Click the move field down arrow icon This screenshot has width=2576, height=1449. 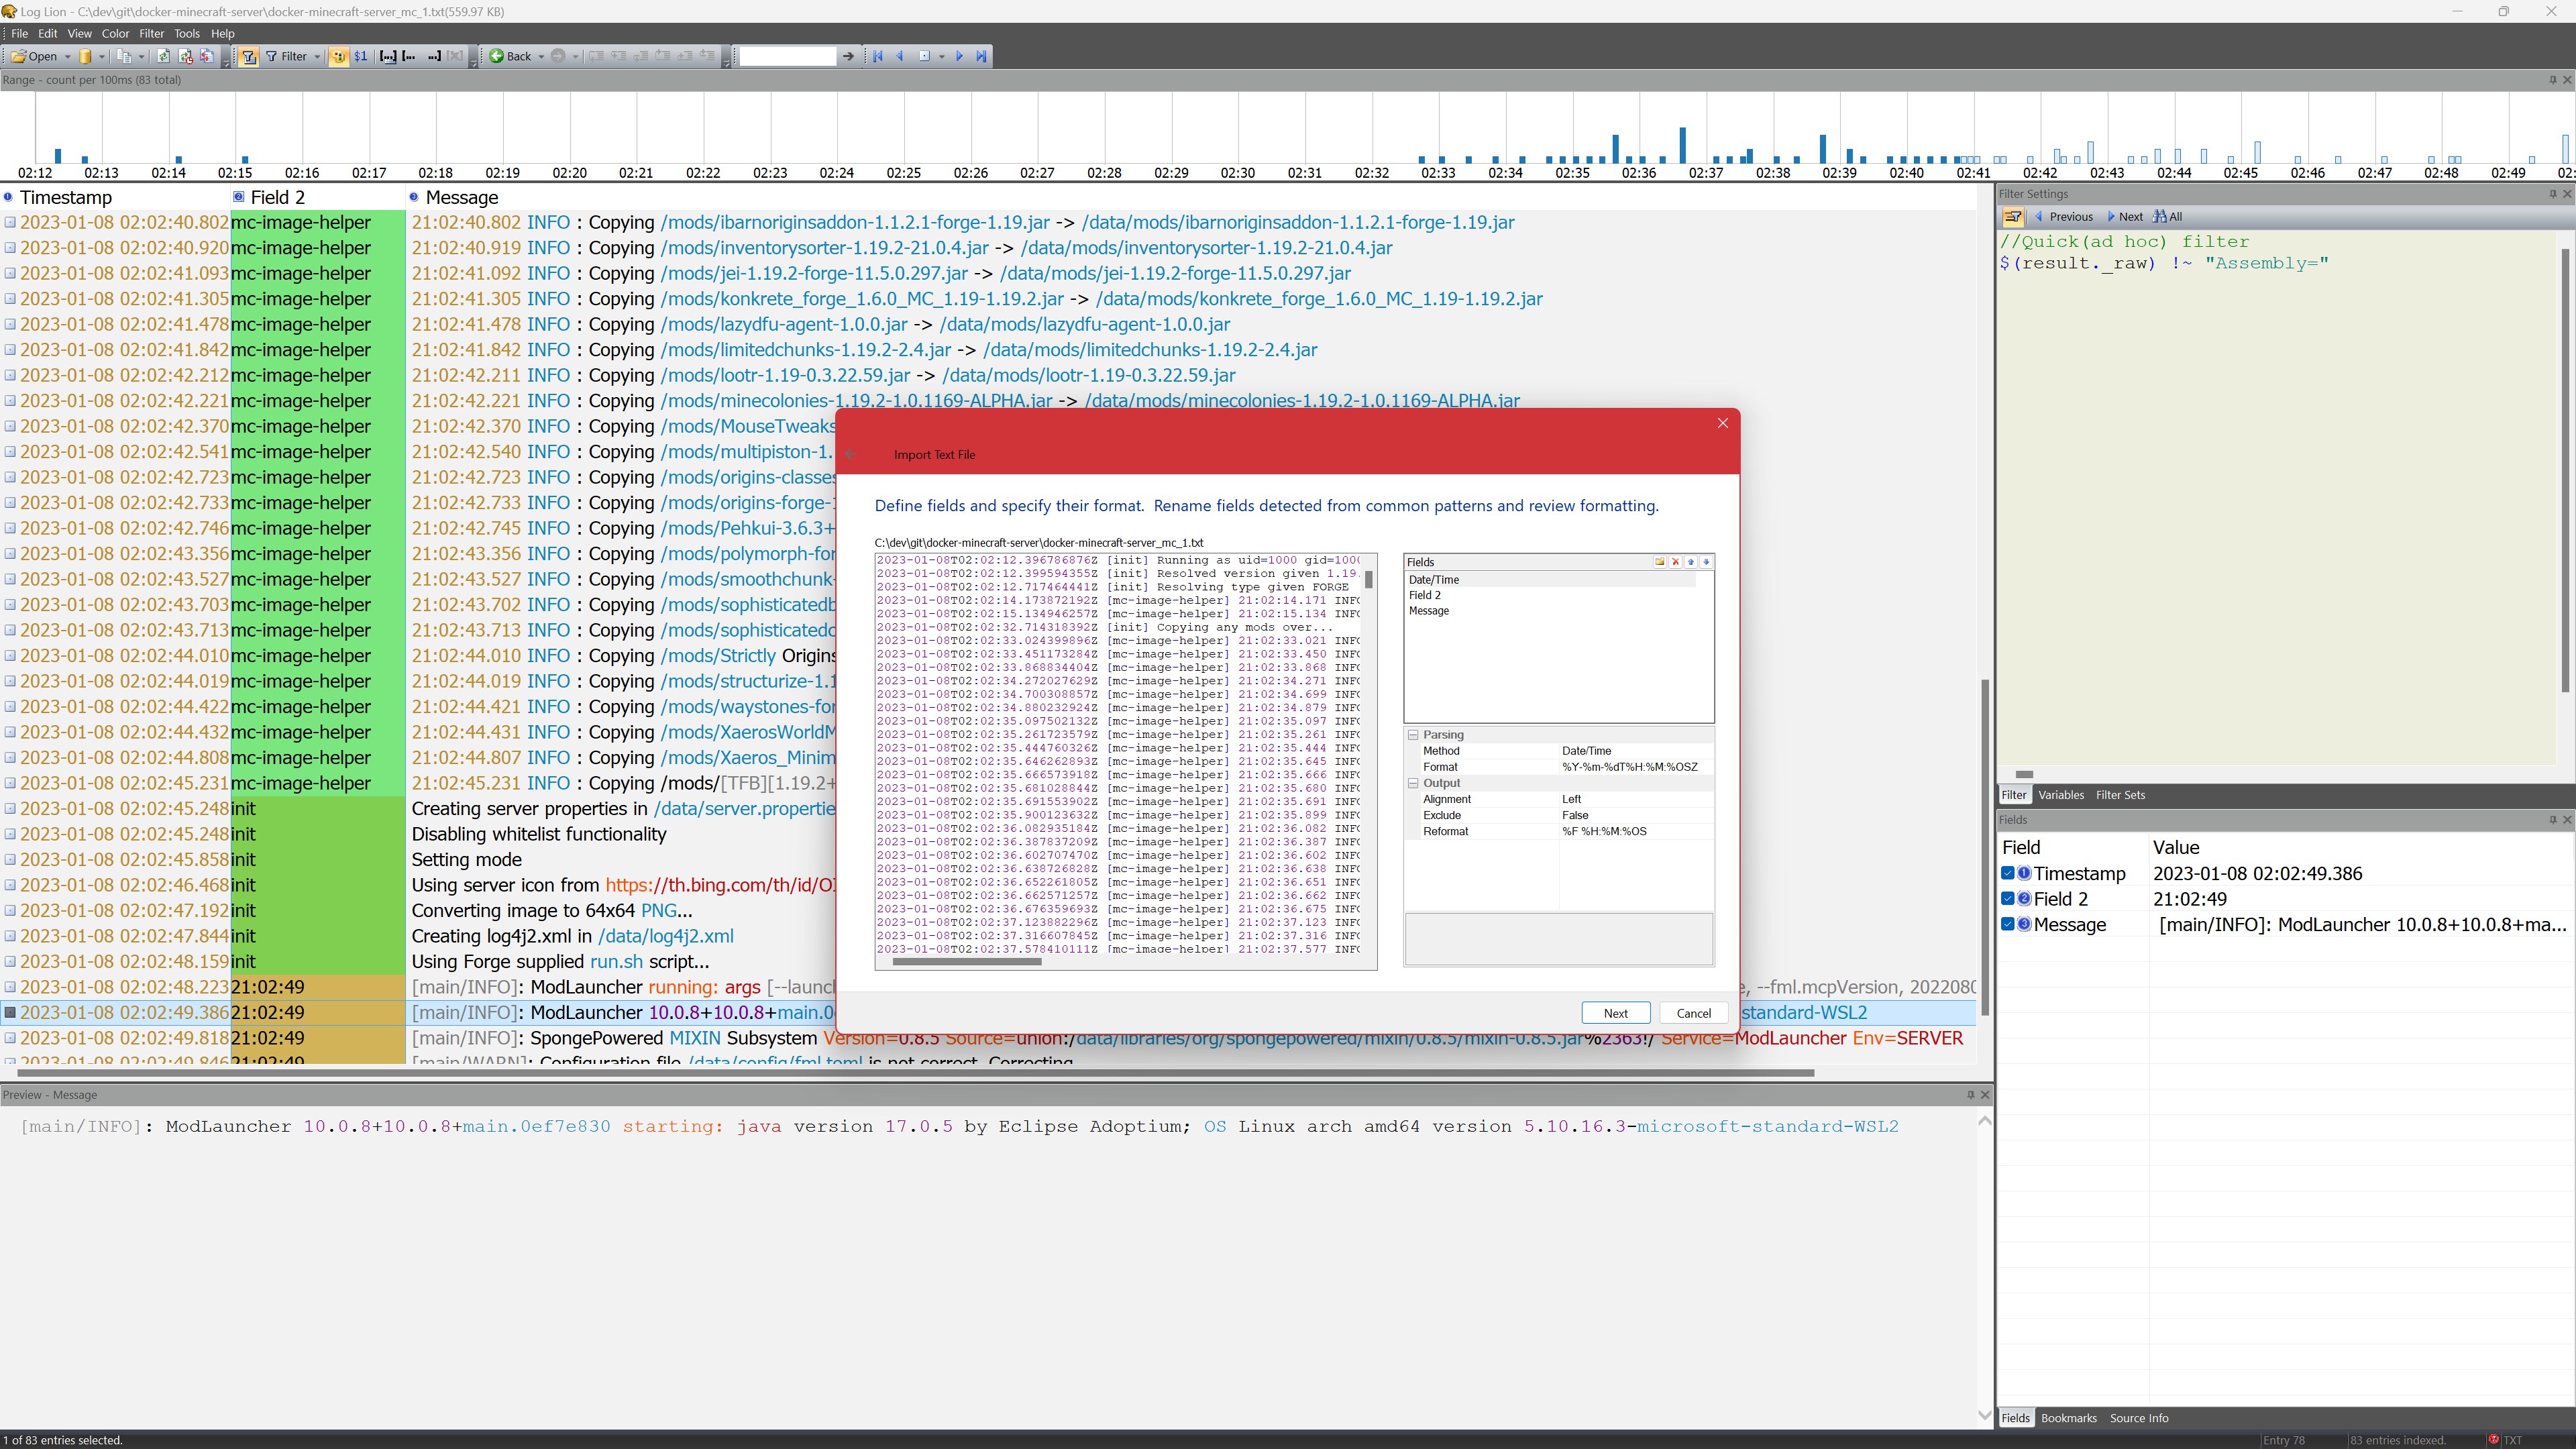click(1706, 562)
